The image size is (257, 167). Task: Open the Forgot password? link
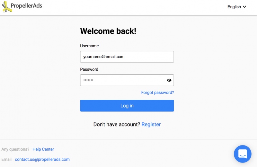157,93
